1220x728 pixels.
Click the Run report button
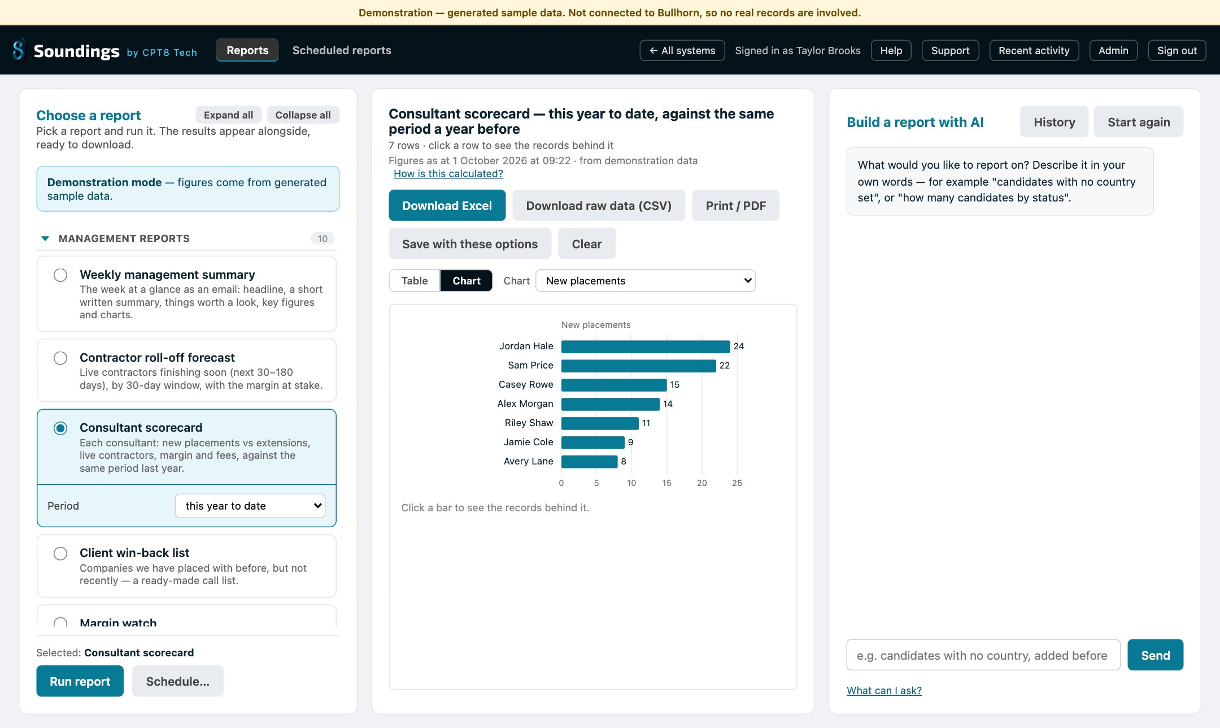click(x=80, y=681)
